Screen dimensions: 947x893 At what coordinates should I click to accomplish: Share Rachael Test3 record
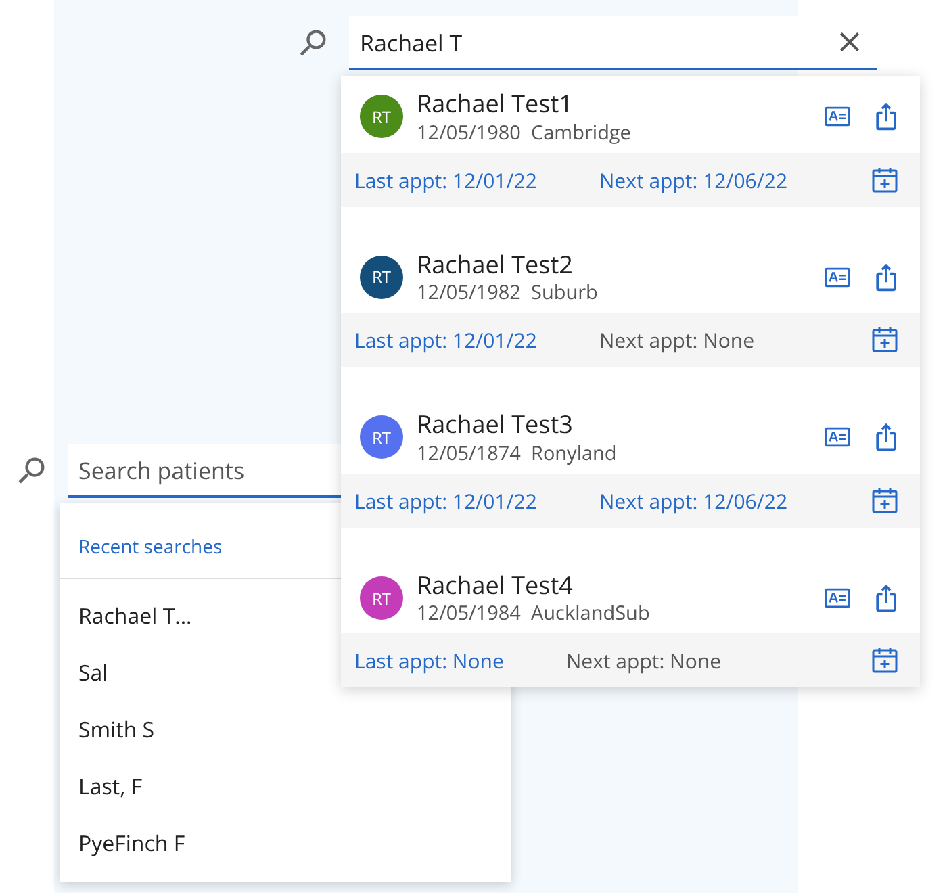click(x=886, y=437)
